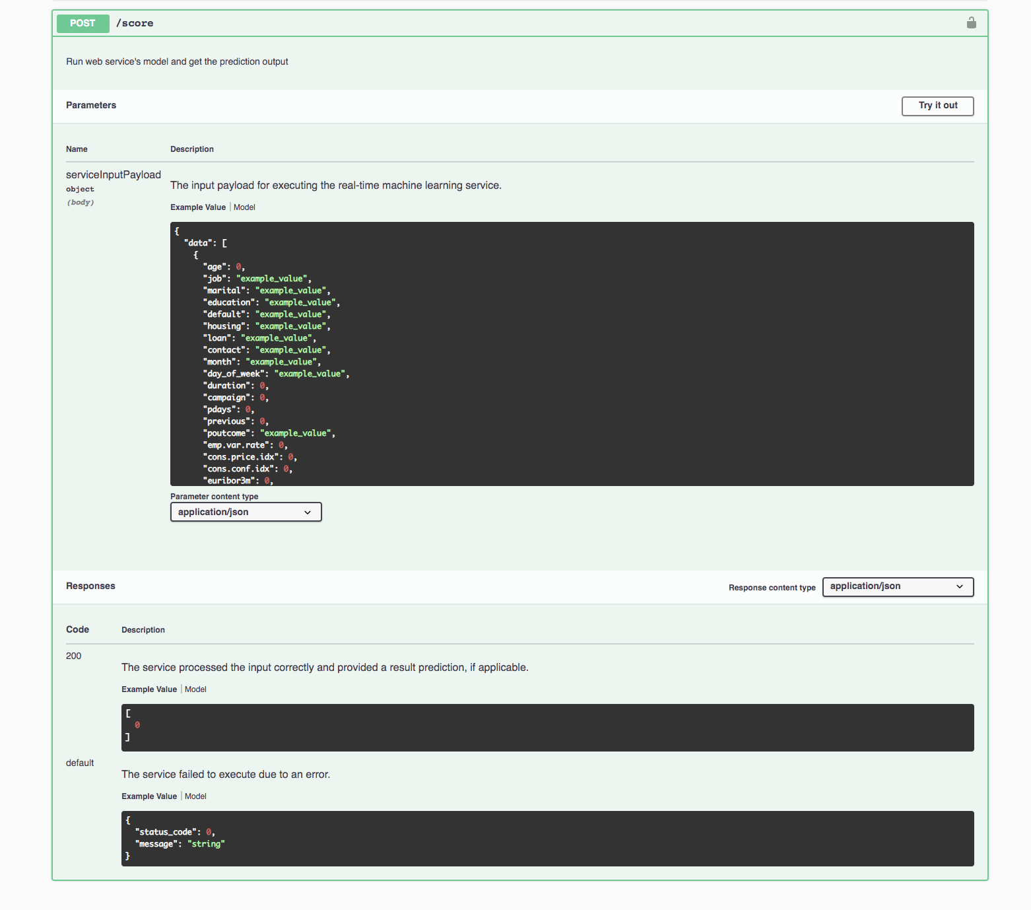Click the green POST method badge
Screen dimensions: 1031x910
pos(83,23)
